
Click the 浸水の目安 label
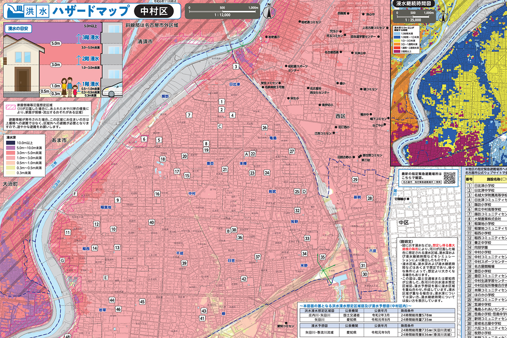tap(17, 29)
